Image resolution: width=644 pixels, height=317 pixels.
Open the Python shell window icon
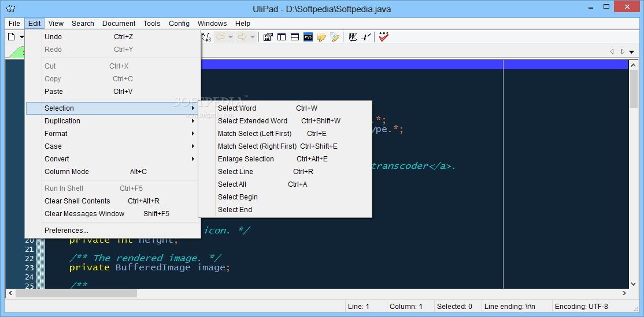point(308,37)
